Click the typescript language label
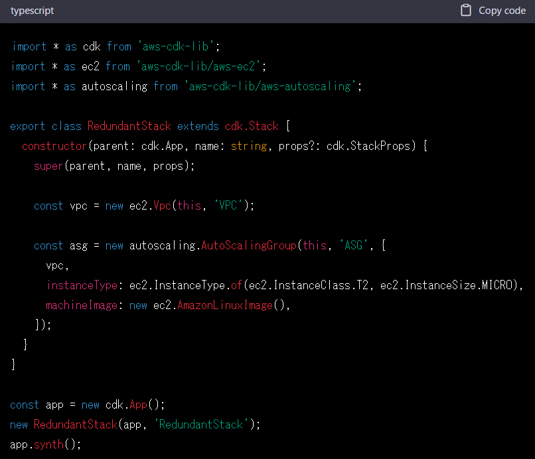This screenshot has width=535, height=459. [x=33, y=11]
